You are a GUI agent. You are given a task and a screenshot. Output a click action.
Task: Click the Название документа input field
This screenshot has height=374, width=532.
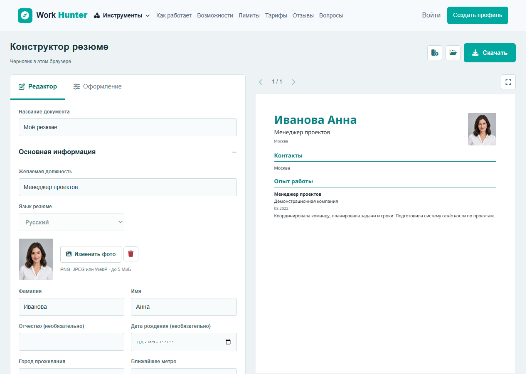[x=128, y=128]
